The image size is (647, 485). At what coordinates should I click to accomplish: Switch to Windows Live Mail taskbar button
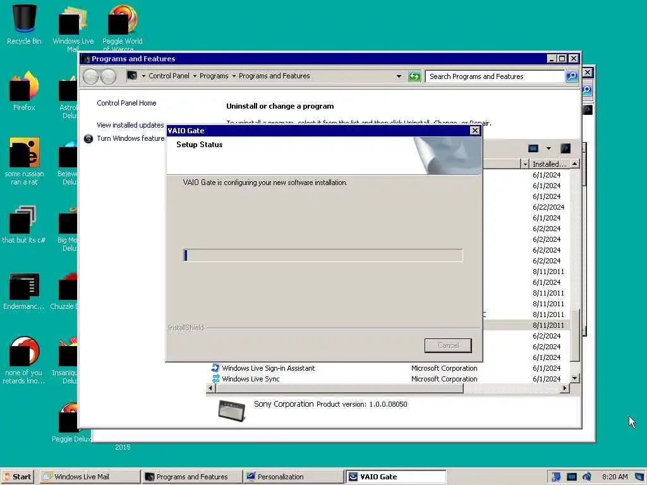[x=90, y=477]
